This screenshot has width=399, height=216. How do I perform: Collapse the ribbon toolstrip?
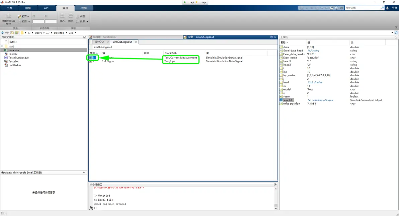click(396, 27)
